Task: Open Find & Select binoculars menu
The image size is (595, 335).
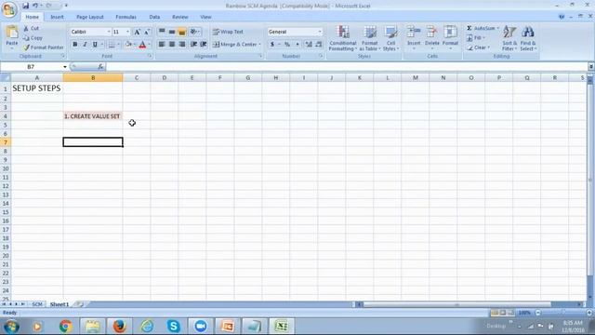Action: tap(528, 38)
